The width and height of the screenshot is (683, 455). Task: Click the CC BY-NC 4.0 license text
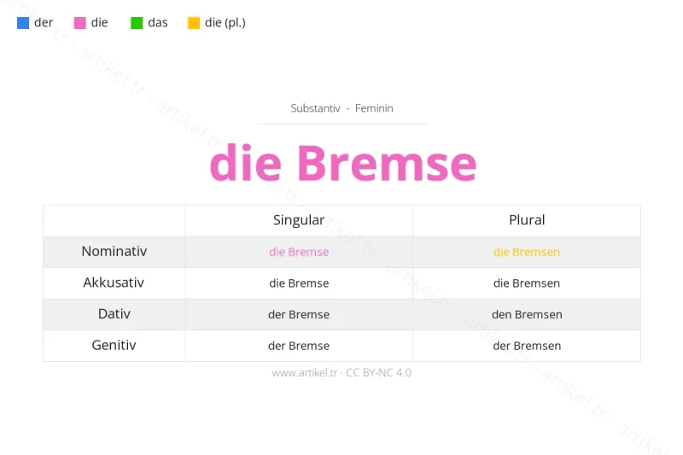(382, 373)
